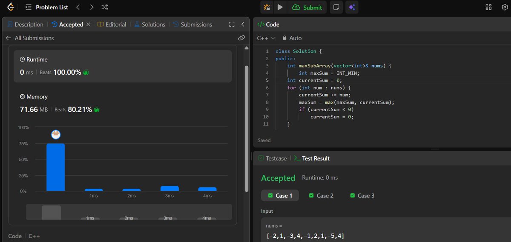Click line number 5 in the editor

267,80
